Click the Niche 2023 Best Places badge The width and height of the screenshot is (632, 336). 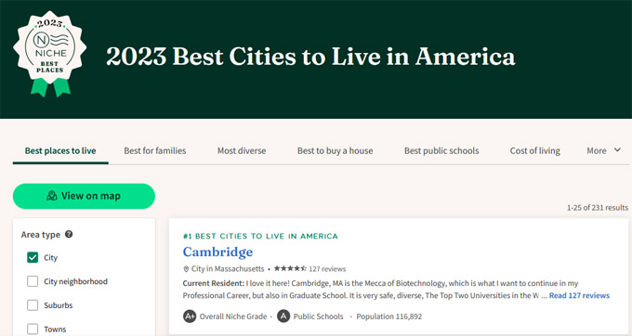pos(50,54)
